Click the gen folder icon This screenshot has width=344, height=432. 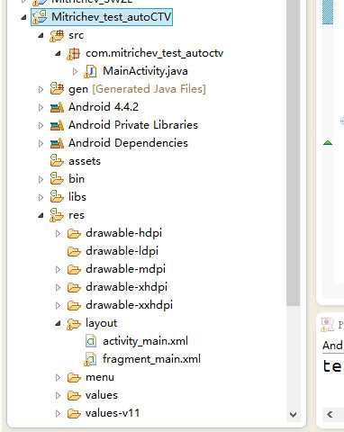click(57, 89)
